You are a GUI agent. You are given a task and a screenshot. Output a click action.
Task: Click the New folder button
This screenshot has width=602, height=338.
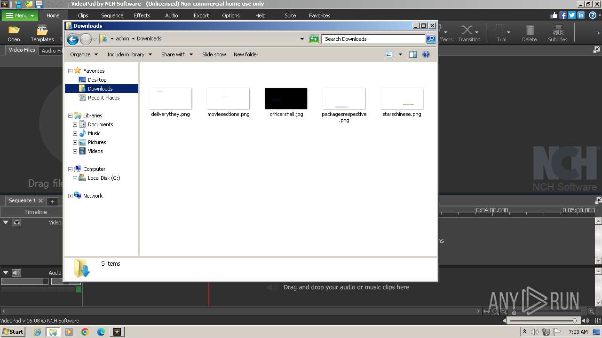point(246,54)
